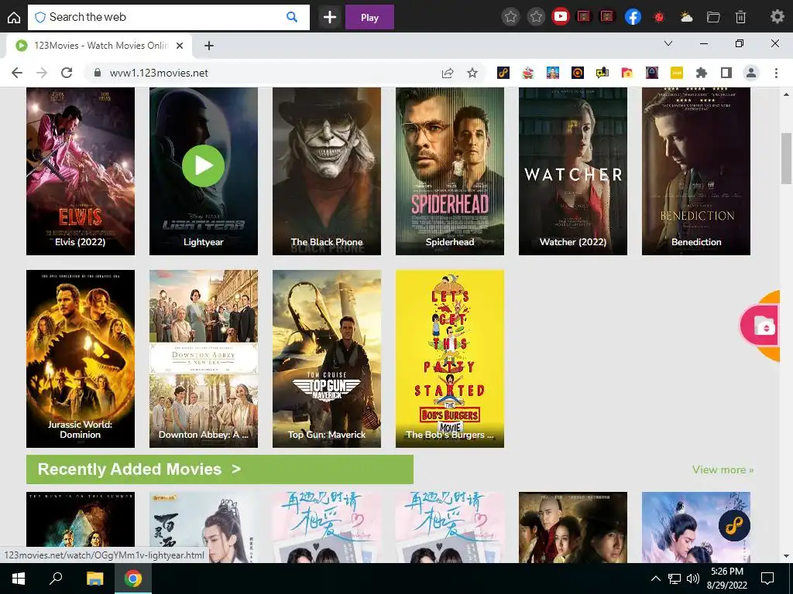The height and width of the screenshot is (594, 793).
Task: Open the Spiderhead movie poster
Action: (x=450, y=171)
